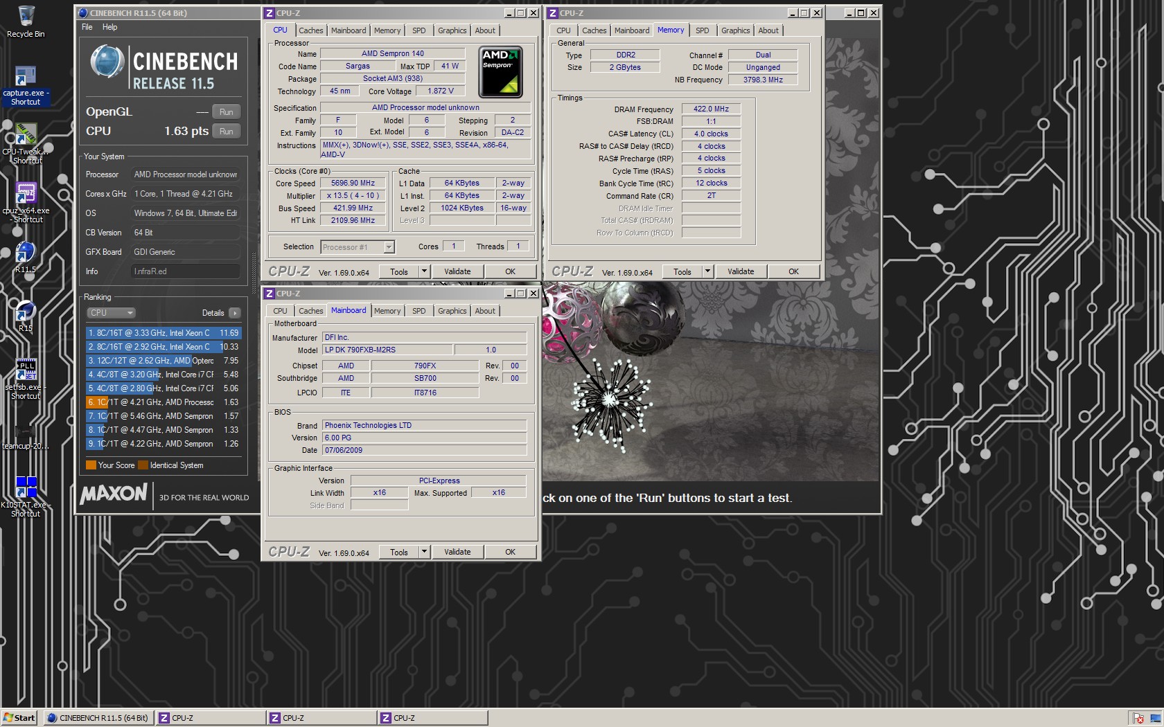Click the Info field containing I.nfraR.ed
1164x727 pixels.
[x=186, y=271]
